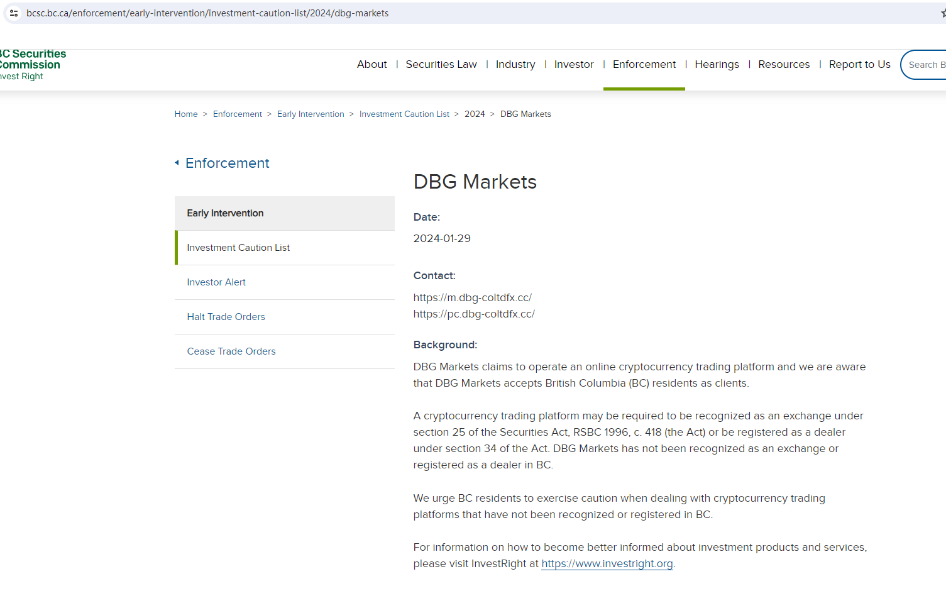
Task: Go to Resources in the top navigation
Action: click(x=783, y=64)
